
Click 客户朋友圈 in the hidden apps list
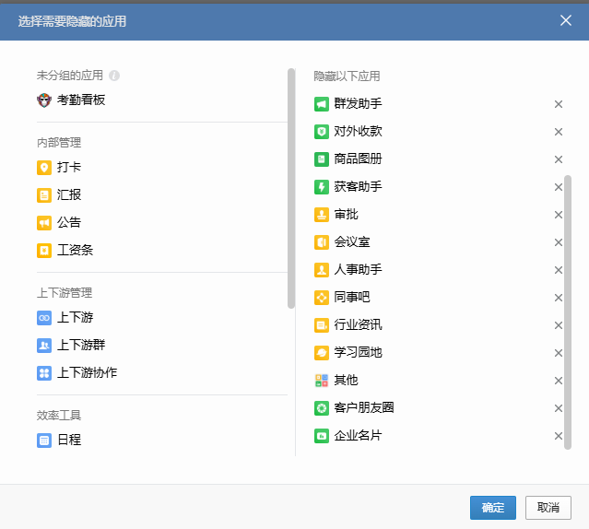pyautogui.click(x=364, y=408)
